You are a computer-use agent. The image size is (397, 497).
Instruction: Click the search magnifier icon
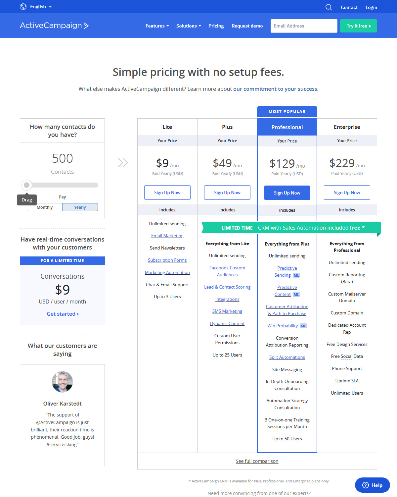(x=329, y=7)
